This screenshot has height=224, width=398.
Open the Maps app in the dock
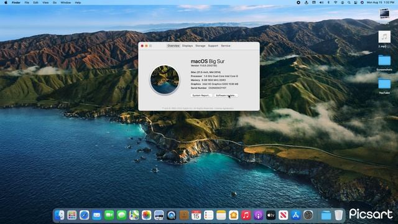pos(134,215)
